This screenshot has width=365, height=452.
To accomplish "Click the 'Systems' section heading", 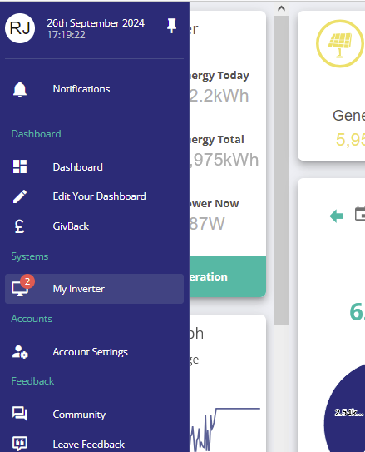I will (x=30, y=256).
